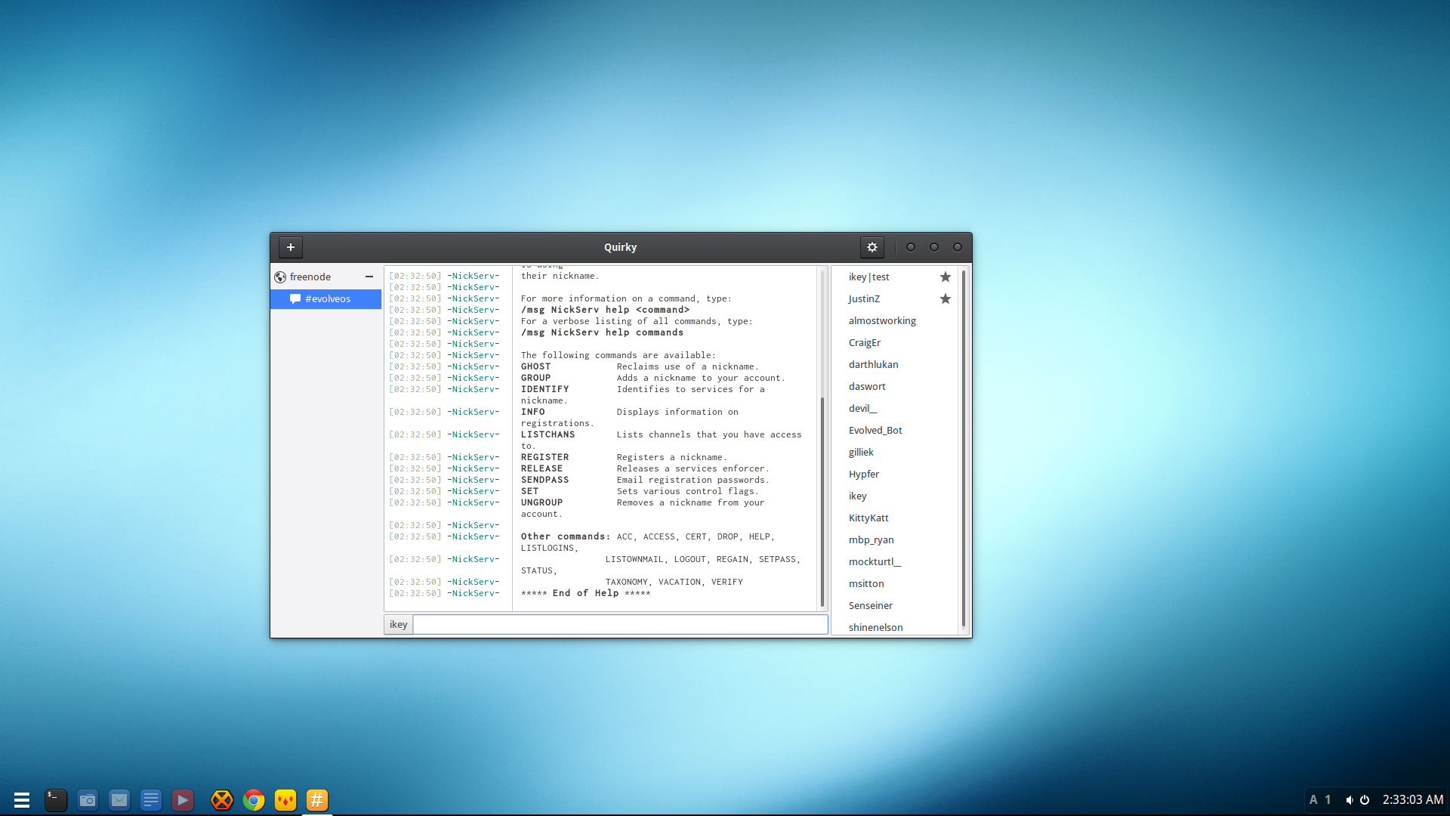Viewport: 1450px width, 816px height.
Task: Click the Quirky window title bar text
Action: pos(620,247)
